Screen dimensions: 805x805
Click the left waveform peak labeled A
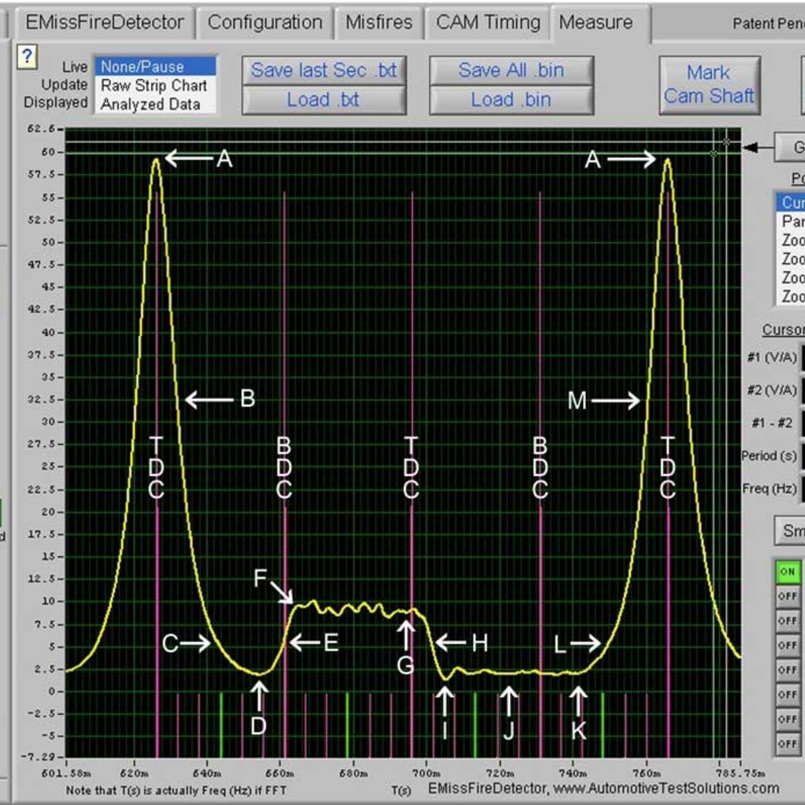pyautogui.click(x=156, y=160)
